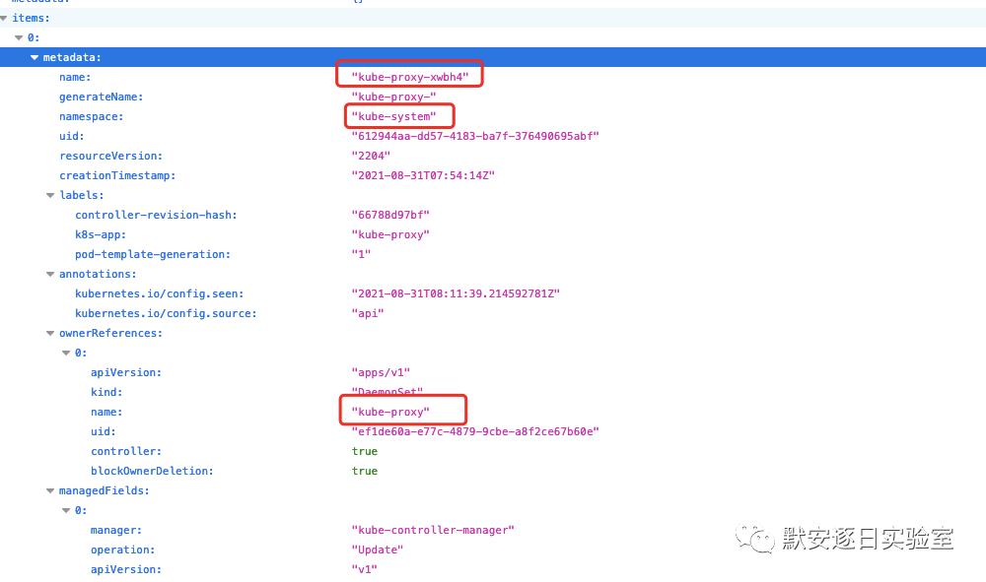Viewport: 986px width, 582px height.
Task: Click the uid value starting 612944aa
Action: coord(475,136)
